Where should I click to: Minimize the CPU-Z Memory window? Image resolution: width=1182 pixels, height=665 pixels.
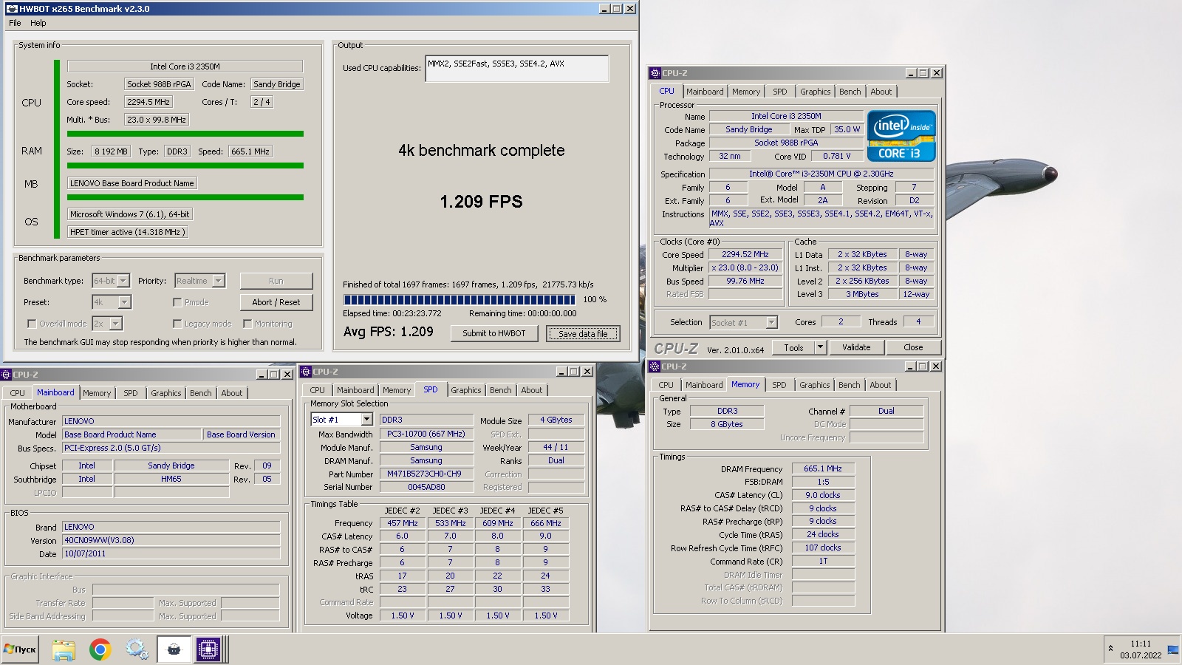tap(909, 366)
